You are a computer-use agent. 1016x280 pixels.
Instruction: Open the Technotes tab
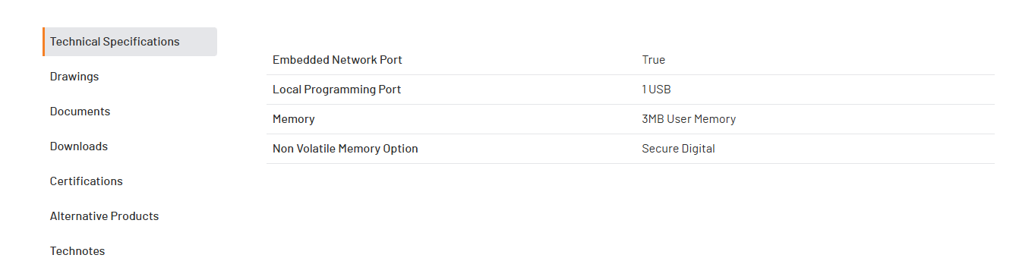77,251
